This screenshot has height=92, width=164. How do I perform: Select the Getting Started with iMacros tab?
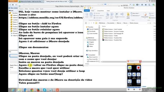point(57,2)
